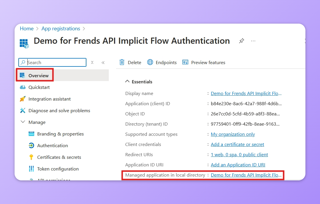
Task: Open the Preview features toolbar button
Action: coord(204,62)
